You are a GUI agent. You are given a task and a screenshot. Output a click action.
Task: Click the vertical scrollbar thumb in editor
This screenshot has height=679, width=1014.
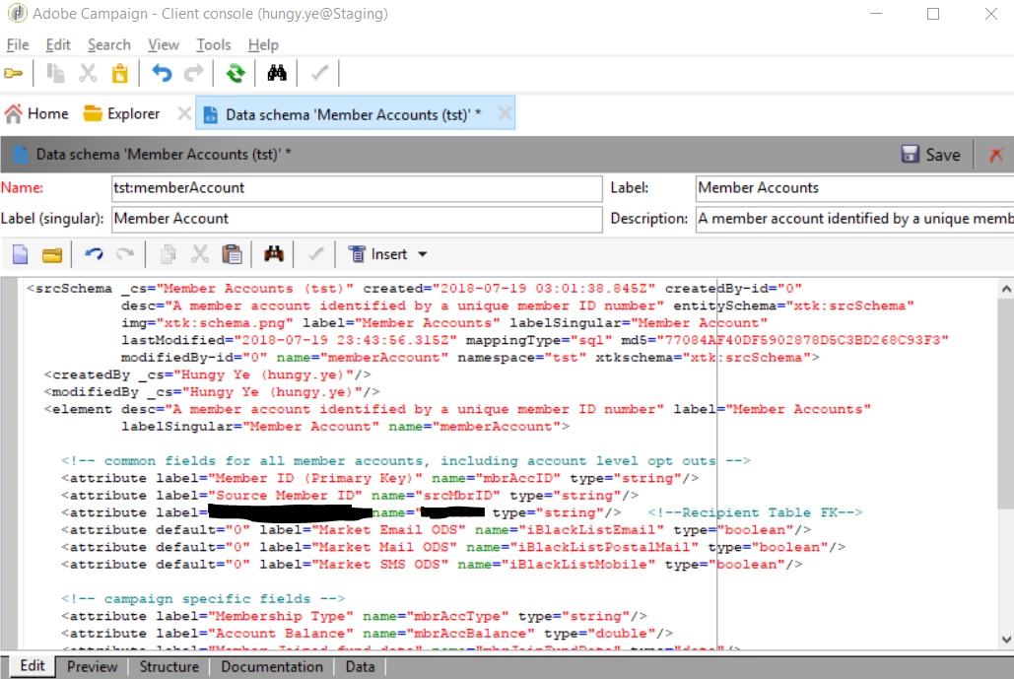1006,402
